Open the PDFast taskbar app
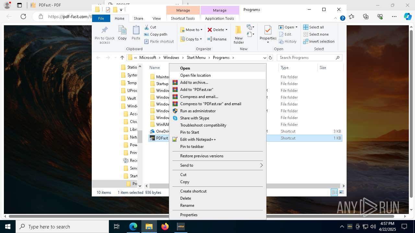Image resolution: width=415 pixels, height=233 pixels. pyautogui.click(x=181, y=227)
